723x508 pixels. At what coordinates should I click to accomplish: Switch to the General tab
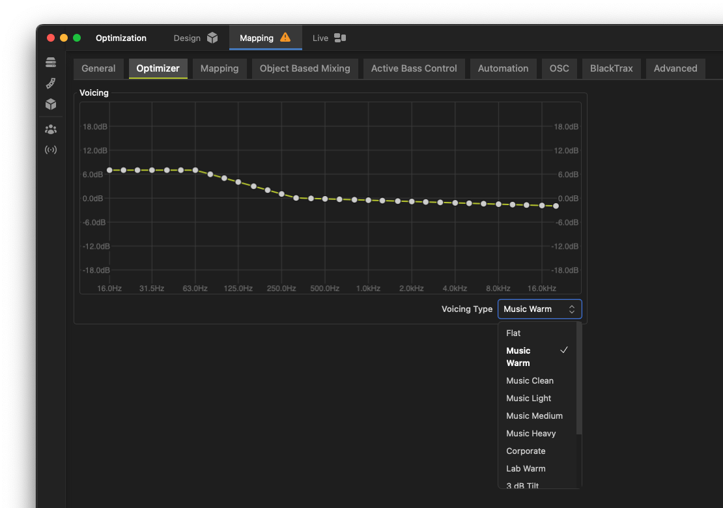tap(98, 68)
